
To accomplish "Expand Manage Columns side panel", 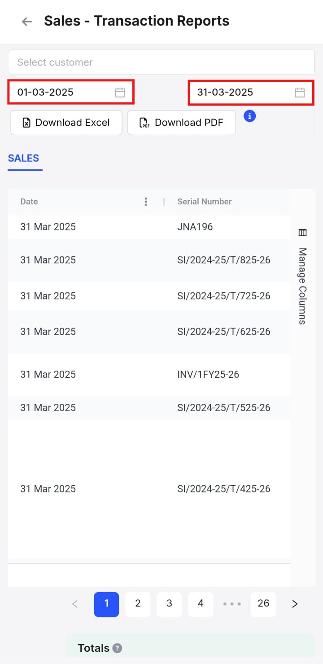I will tap(303, 277).
